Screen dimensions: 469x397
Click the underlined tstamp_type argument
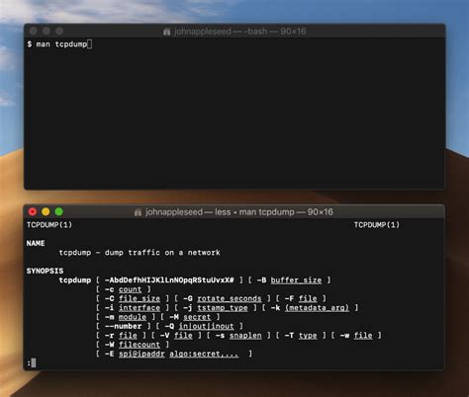223,308
